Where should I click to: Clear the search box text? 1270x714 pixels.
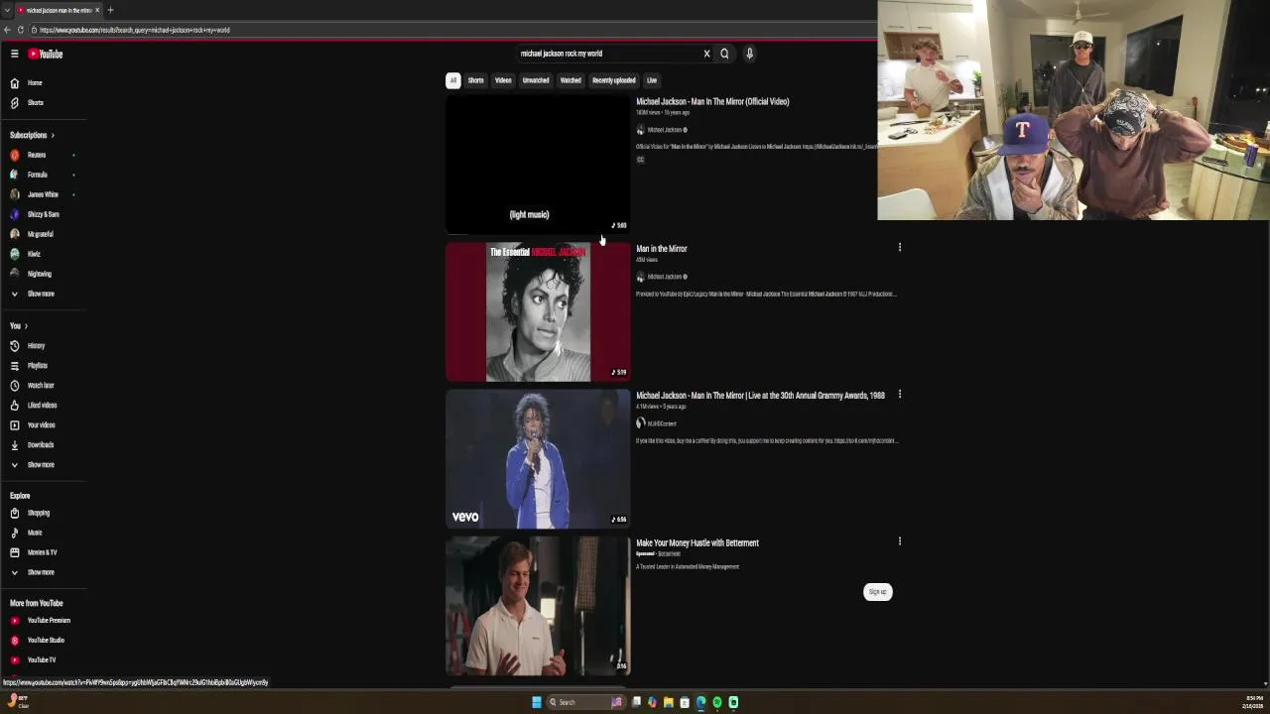coord(706,54)
